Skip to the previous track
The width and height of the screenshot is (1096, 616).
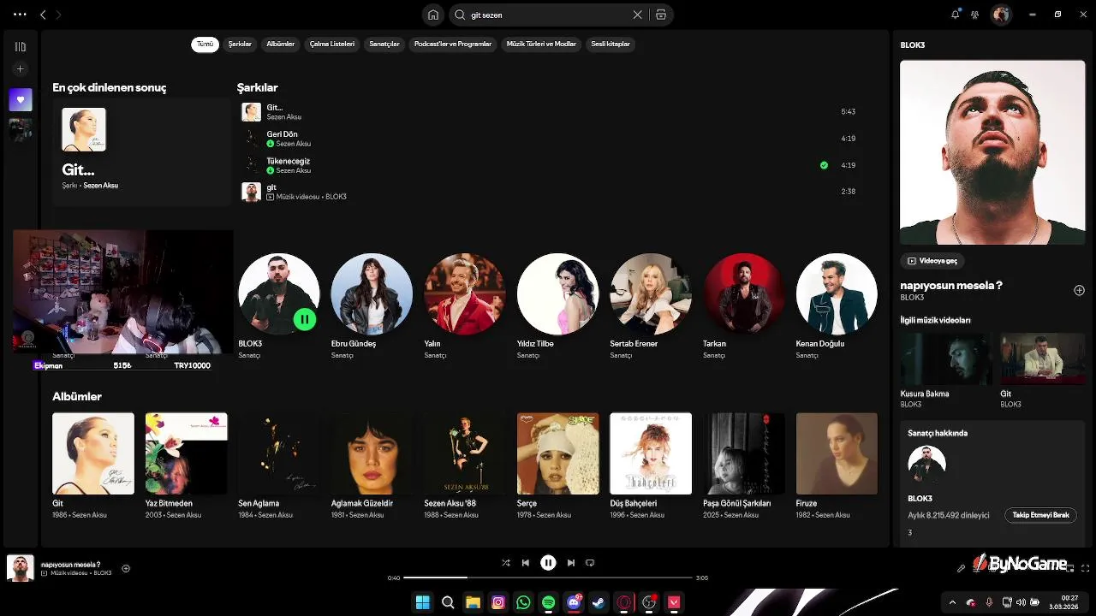[526, 563]
